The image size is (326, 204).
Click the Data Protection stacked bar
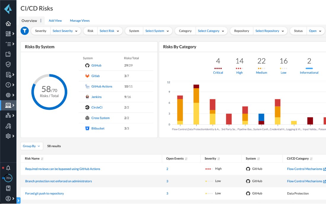(196, 105)
